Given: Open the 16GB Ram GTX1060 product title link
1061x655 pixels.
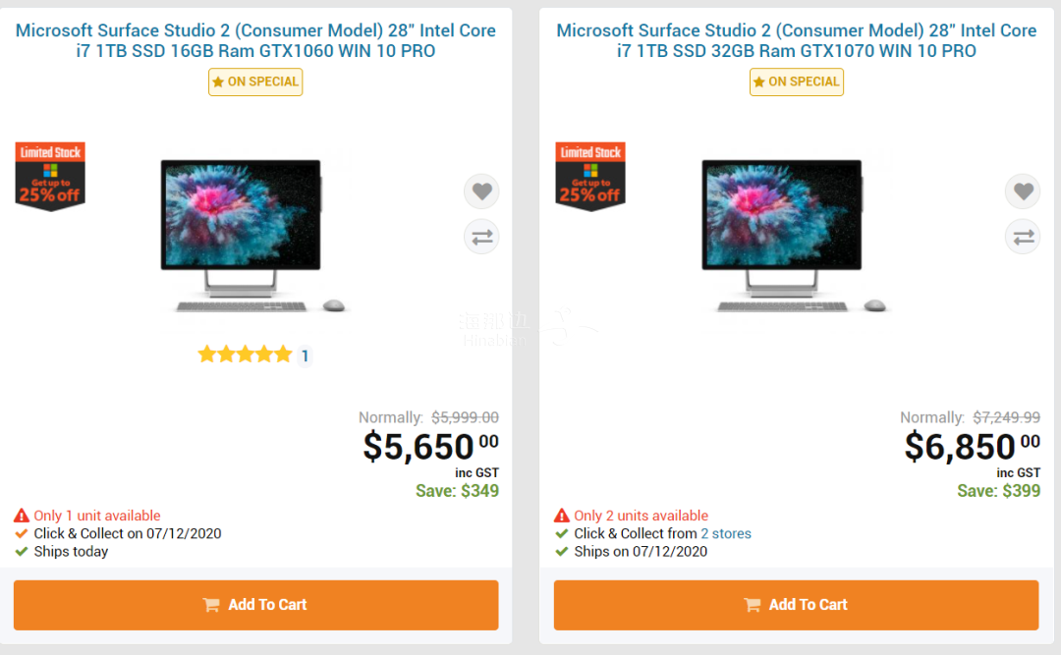Looking at the screenshot, I should (x=255, y=40).
